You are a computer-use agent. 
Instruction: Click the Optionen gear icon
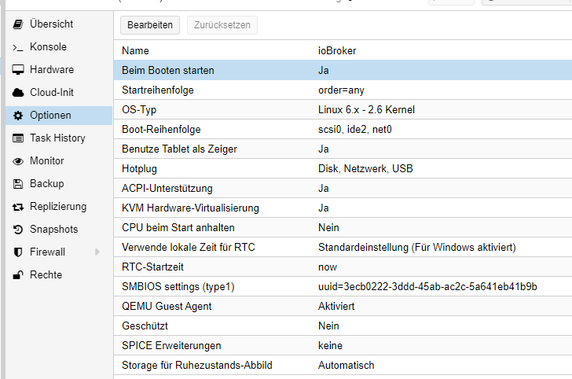click(x=18, y=116)
